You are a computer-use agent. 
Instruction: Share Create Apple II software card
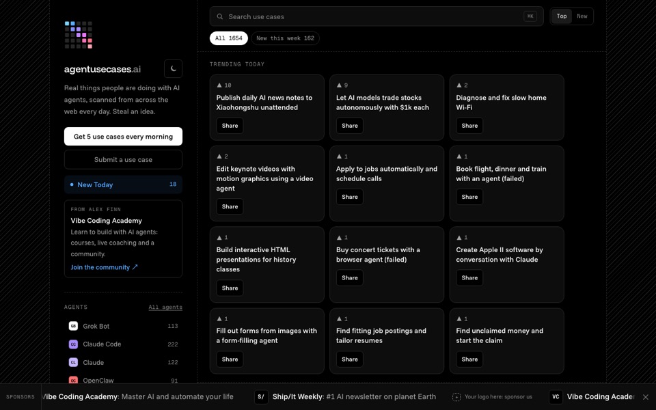coord(469,278)
